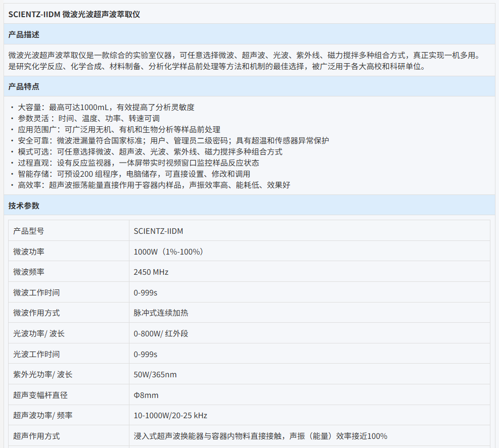Click the 10-1000W/20-25 kHz ultrasonic value

click(x=170, y=416)
